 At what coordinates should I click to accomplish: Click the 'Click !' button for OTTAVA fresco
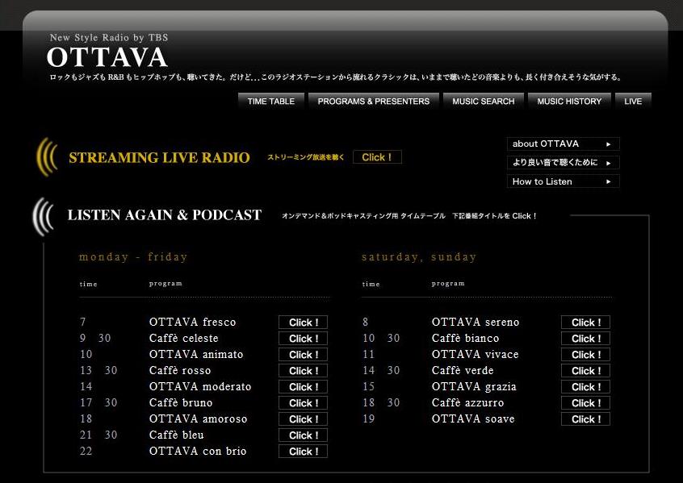[303, 322]
